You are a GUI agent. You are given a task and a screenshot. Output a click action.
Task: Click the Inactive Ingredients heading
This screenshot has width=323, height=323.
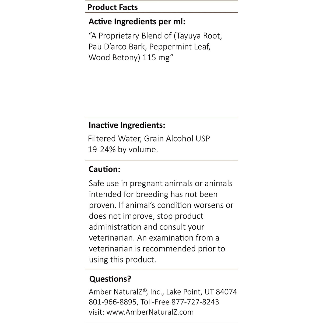pyautogui.click(x=127, y=125)
